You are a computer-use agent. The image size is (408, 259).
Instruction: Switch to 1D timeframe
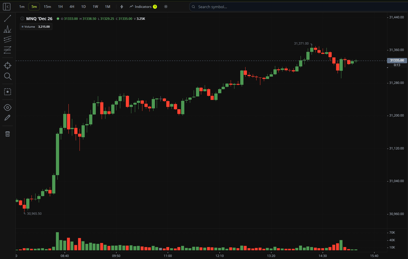click(83, 6)
